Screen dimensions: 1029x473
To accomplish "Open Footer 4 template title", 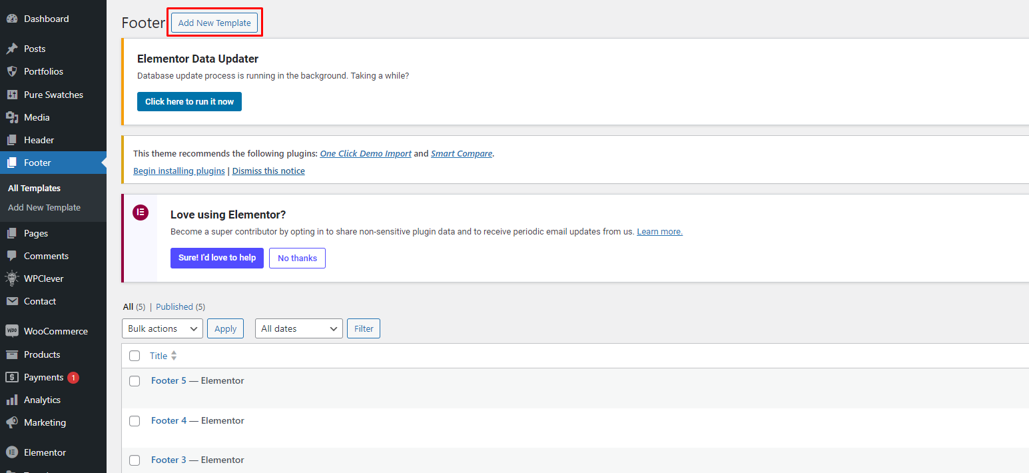I will tap(169, 421).
